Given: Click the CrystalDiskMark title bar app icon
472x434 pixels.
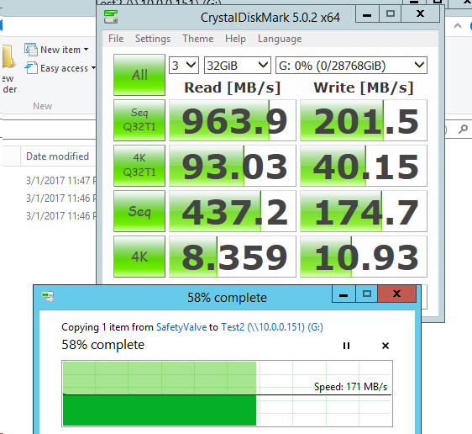Looking at the screenshot, I should [x=111, y=17].
